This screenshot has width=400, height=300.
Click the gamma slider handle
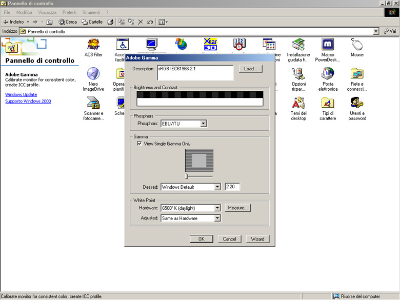coord(186,176)
